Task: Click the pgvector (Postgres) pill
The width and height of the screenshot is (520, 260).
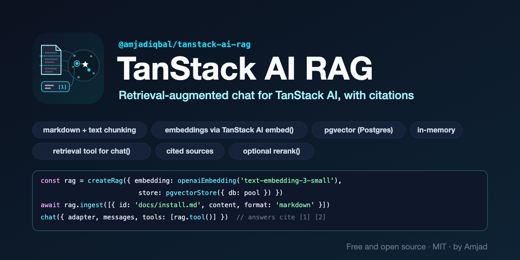Action: pos(359,130)
